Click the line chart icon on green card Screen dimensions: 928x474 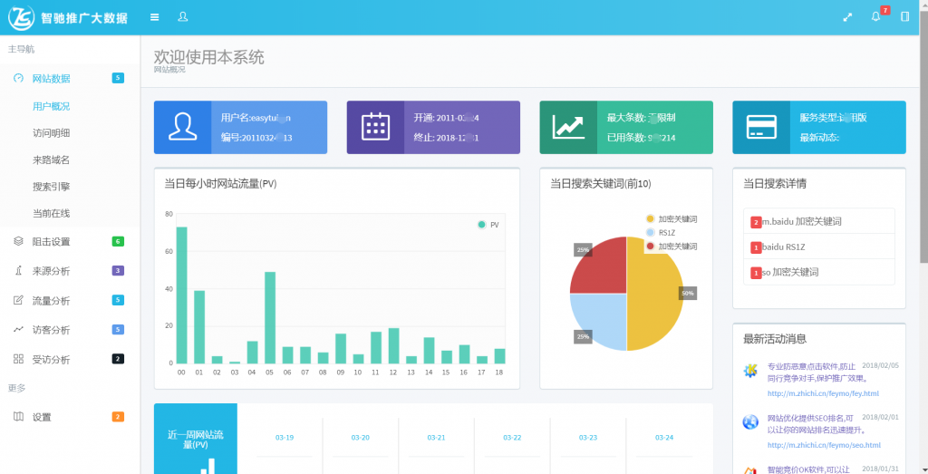coord(568,127)
